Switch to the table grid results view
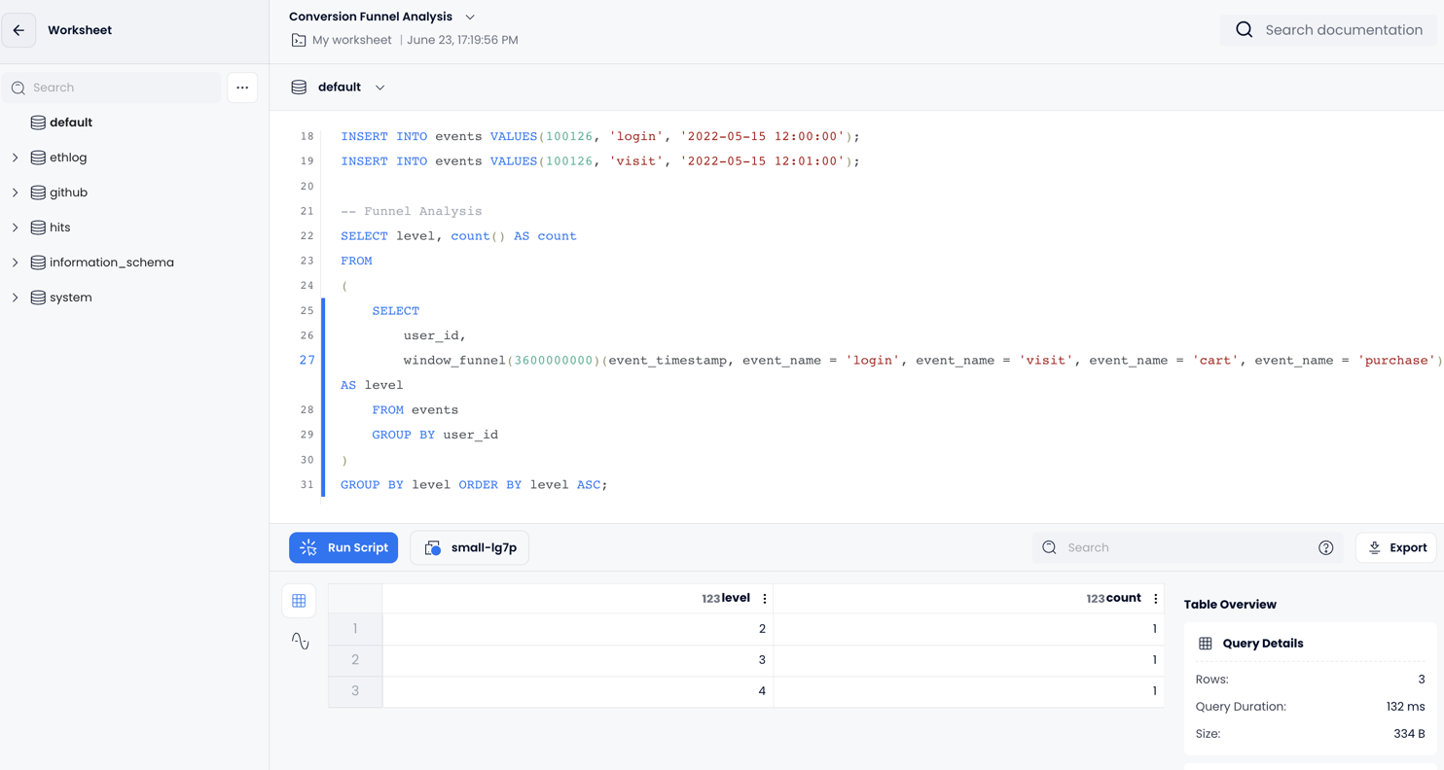 (x=299, y=601)
